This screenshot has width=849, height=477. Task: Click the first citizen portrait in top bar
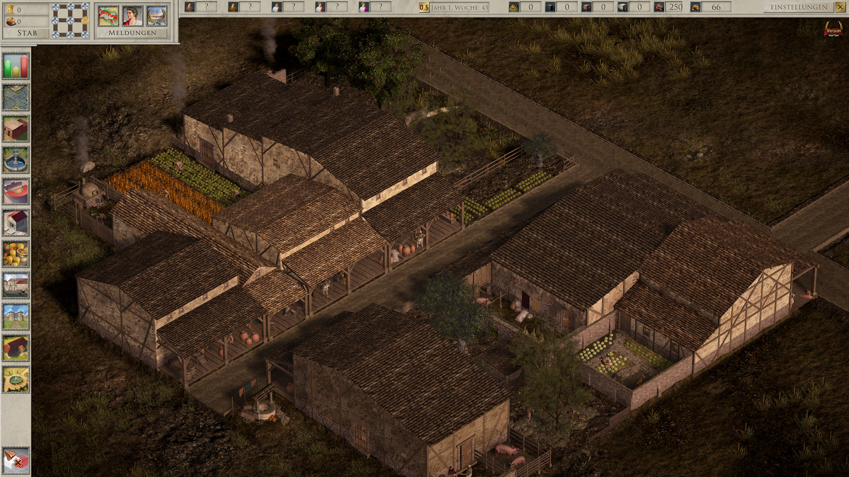190,7
